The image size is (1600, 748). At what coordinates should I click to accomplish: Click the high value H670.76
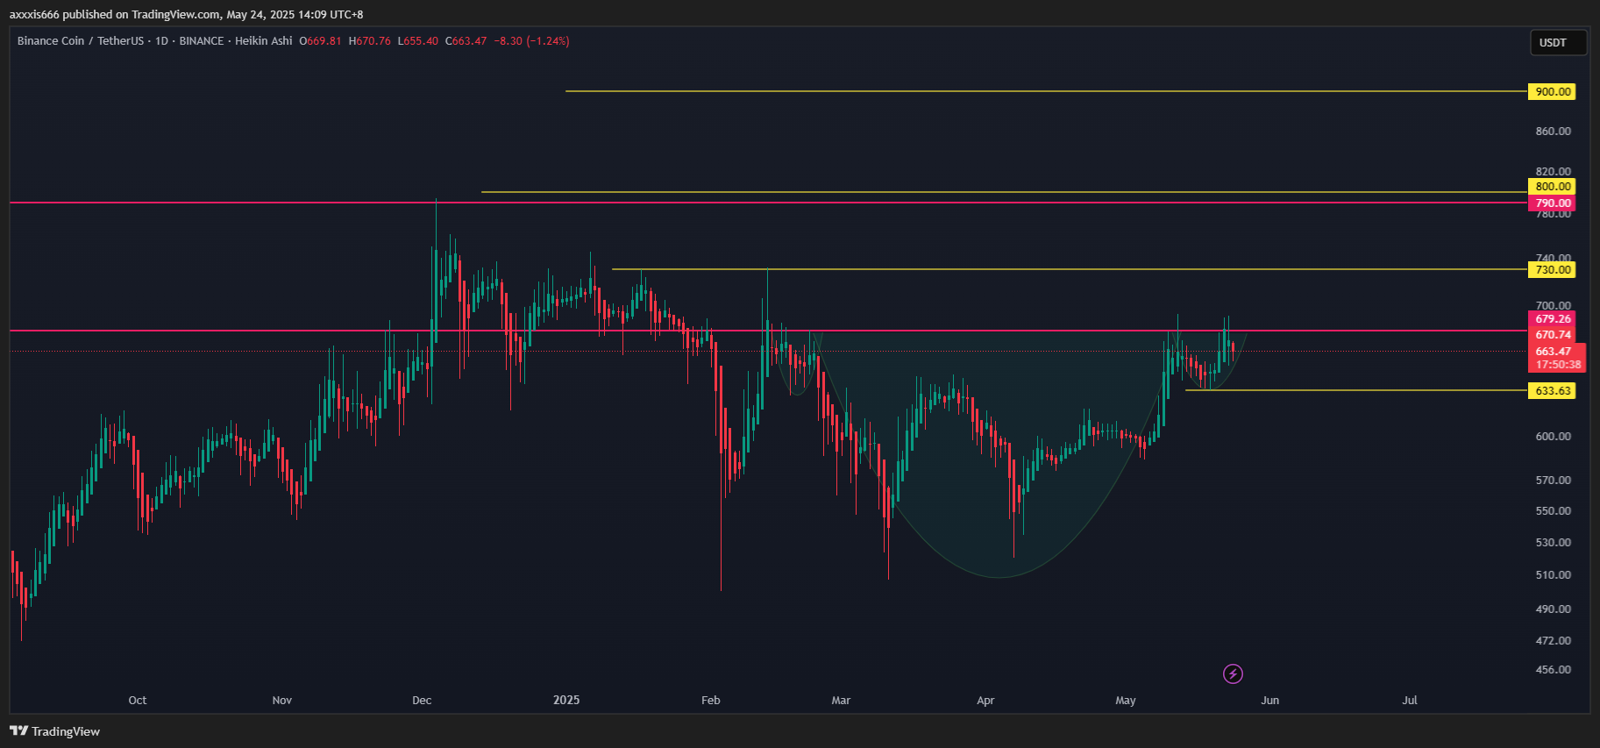[x=370, y=41]
